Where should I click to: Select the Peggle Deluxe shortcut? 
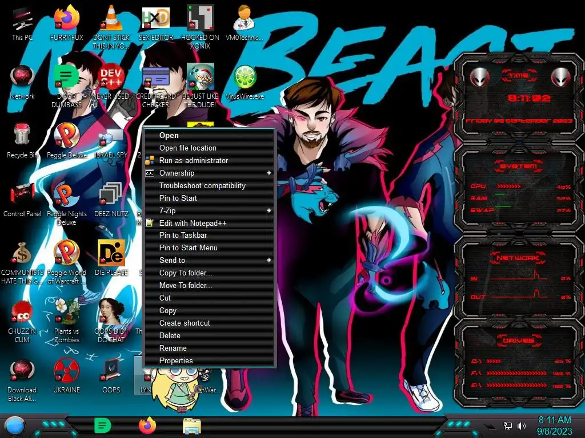[x=66, y=141]
